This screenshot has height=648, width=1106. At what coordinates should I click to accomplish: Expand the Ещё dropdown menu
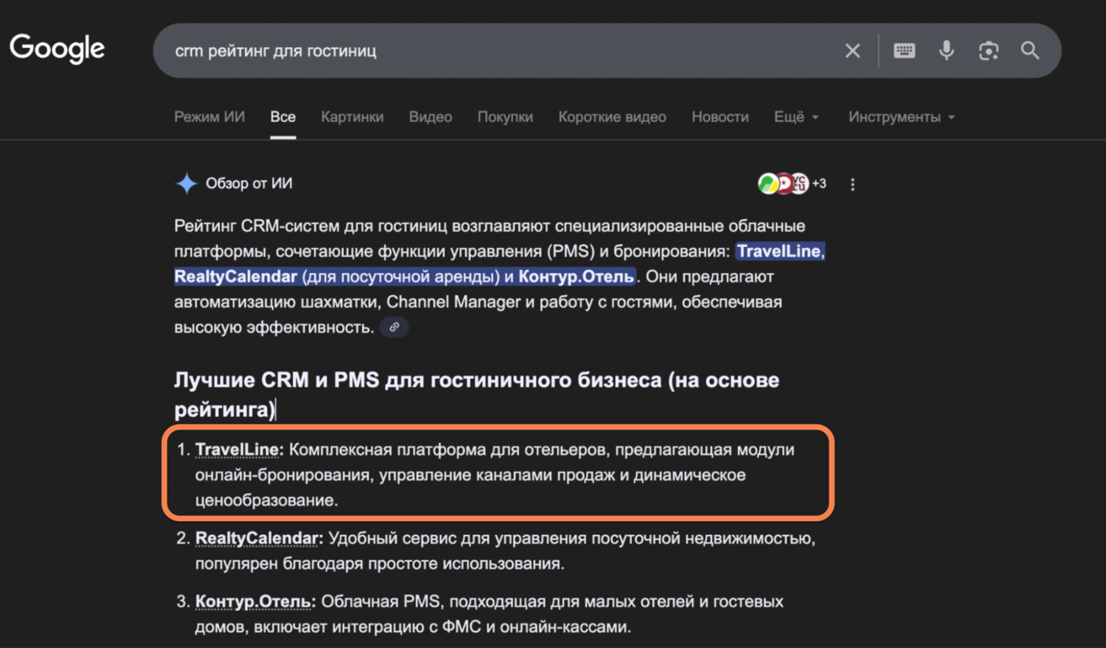(796, 117)
